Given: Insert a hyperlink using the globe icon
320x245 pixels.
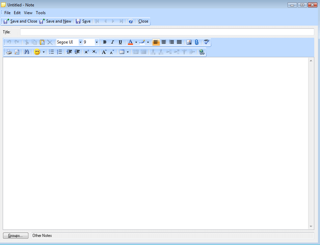Looking at the screenshot, I should (202, 52).
